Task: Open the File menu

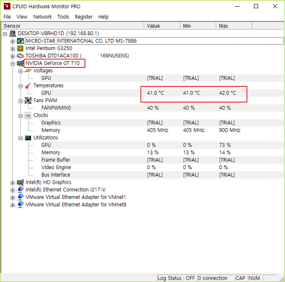Action: pyautogui.click(x=7, y=17)
